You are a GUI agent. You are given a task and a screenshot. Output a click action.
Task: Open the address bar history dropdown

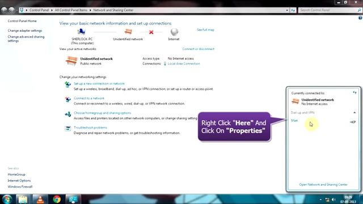[x=287, y=10]
